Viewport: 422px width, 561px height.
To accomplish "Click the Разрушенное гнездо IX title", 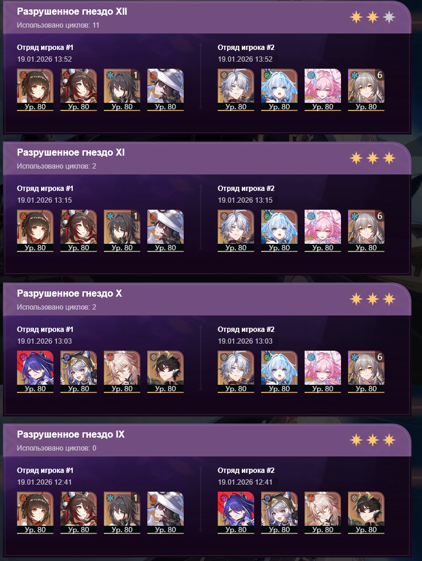I will tap(71, 434).
